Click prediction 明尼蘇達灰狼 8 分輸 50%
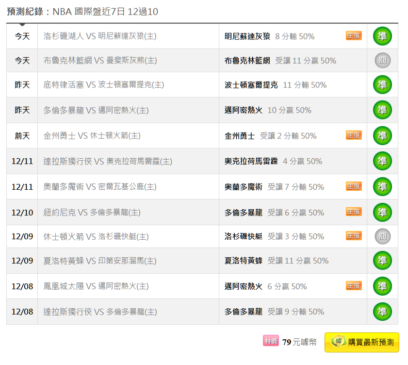This screenshot has height=365, width=408. click(270, 36)
